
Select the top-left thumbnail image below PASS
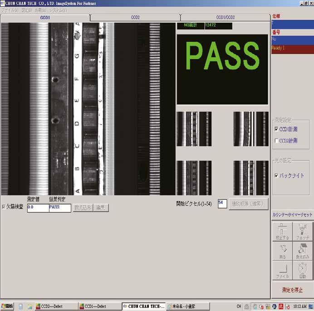[x=194, y=129]
